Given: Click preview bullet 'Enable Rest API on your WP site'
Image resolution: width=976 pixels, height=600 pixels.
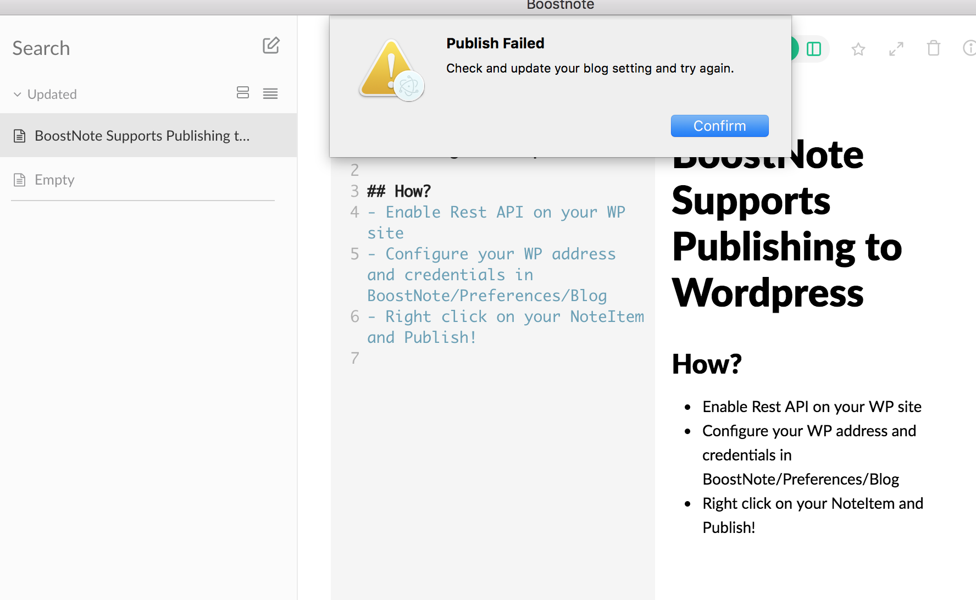Looking at the screenshot, I should point(812,407).
